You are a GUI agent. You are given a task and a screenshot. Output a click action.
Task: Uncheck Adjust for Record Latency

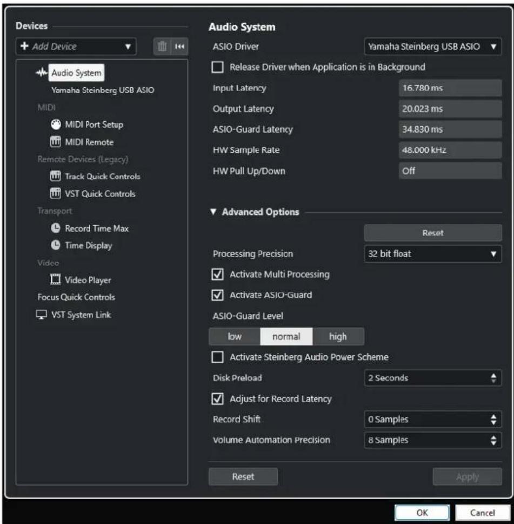[x=218, y=398]
